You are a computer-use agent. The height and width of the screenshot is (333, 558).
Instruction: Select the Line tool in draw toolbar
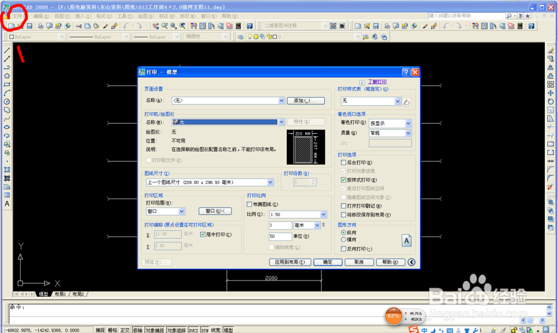7,50
